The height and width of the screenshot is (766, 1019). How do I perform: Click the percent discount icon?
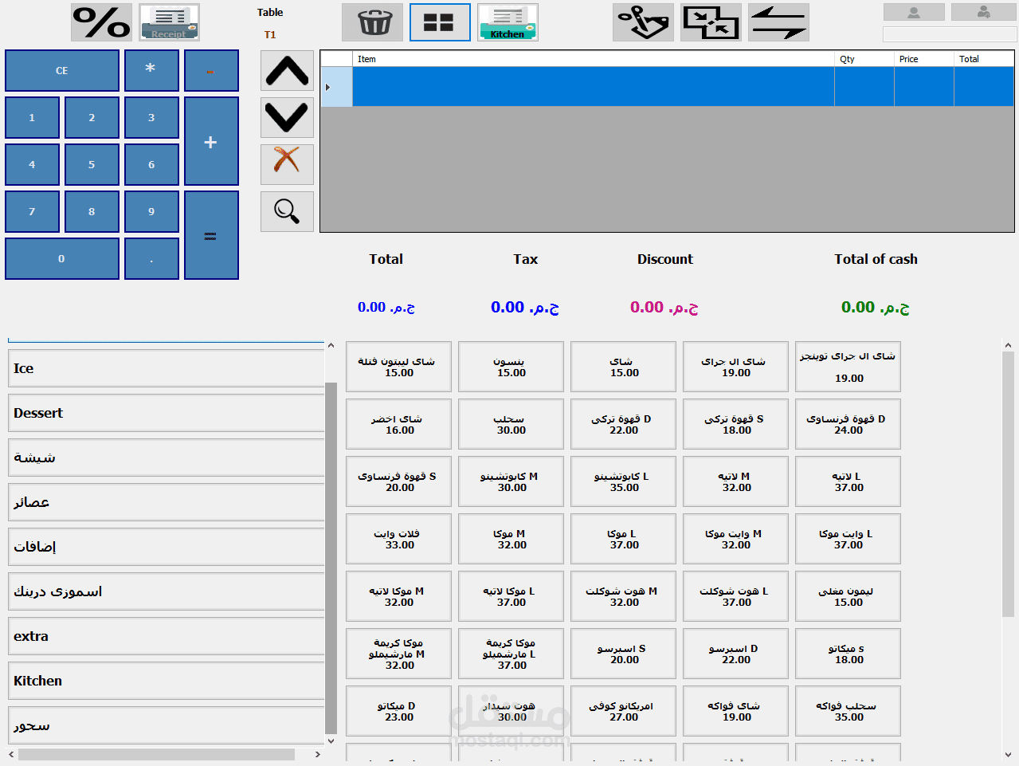(101, 22)
